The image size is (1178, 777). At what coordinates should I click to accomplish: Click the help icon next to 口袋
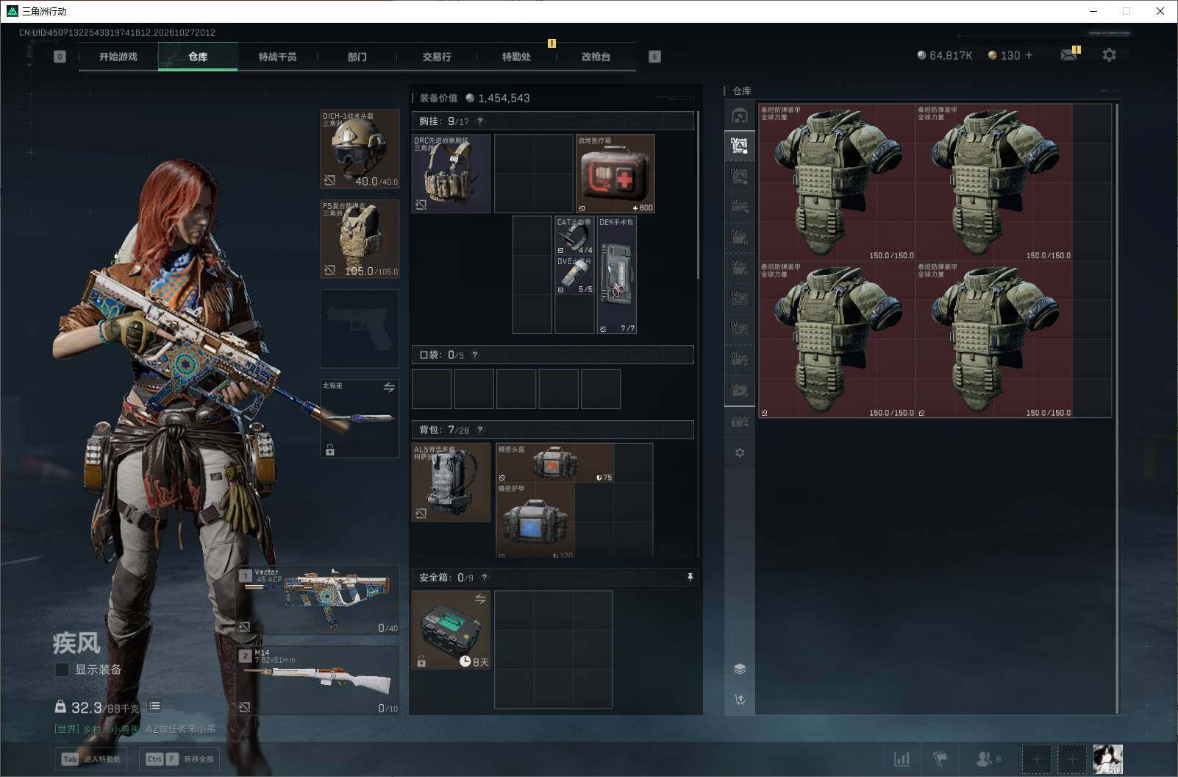click(475, 355)
